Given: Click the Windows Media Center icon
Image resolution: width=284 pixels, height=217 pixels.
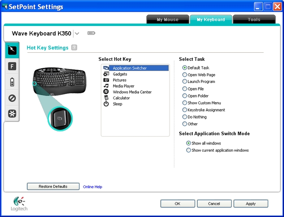Looking at the screenshot, I should [106, 92].
